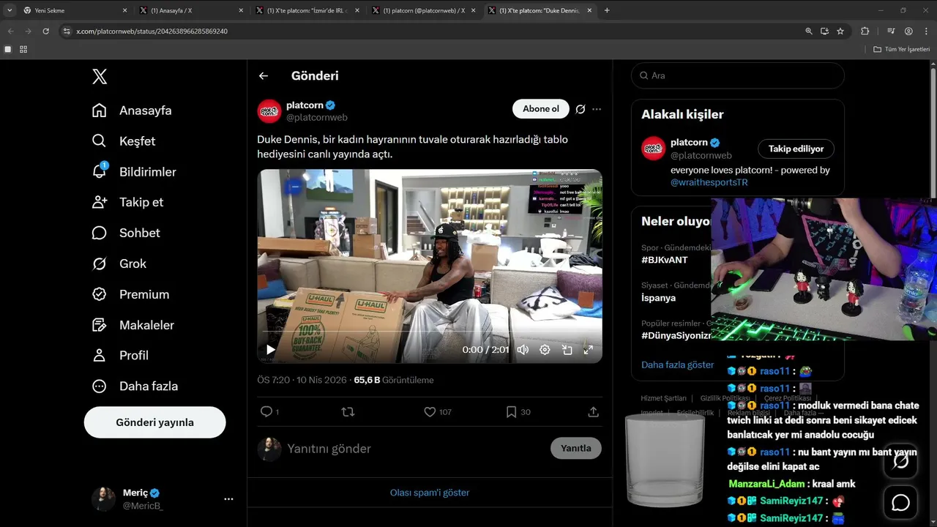Open a new browser tab
937x527 pixels.
pos(607,10)
